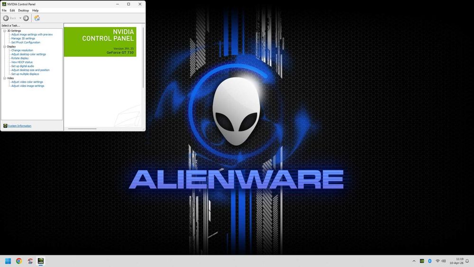Viewport: 474px width, 267px height.
Task: Open Adjust image settings with preview
Action: point(32,35)
